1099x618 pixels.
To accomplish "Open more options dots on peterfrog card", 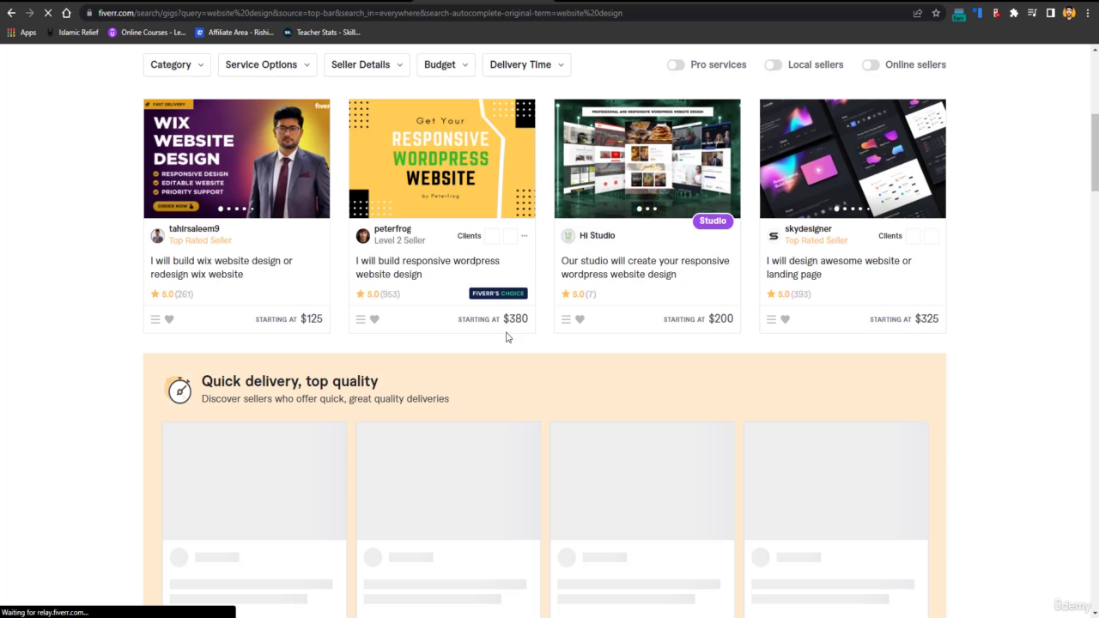I will (525, 236).
